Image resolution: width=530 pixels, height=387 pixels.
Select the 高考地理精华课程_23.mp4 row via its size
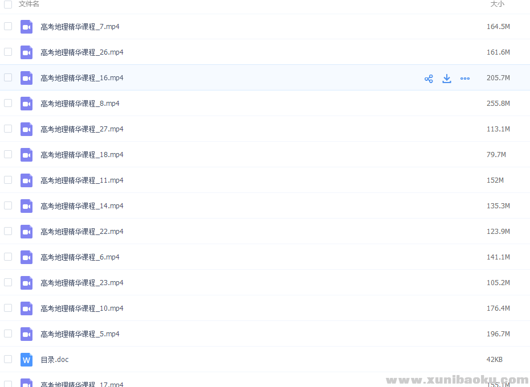click(498, 283)
